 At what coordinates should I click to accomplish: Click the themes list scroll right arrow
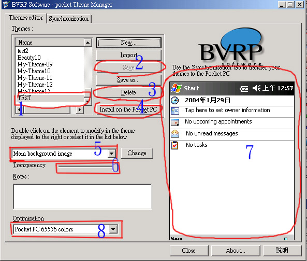(x=79, y=109)
